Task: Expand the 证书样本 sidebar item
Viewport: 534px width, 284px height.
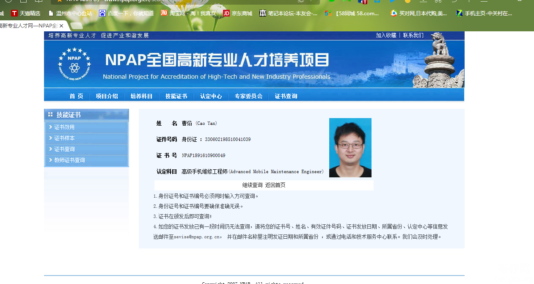Action: coord(64,138)
